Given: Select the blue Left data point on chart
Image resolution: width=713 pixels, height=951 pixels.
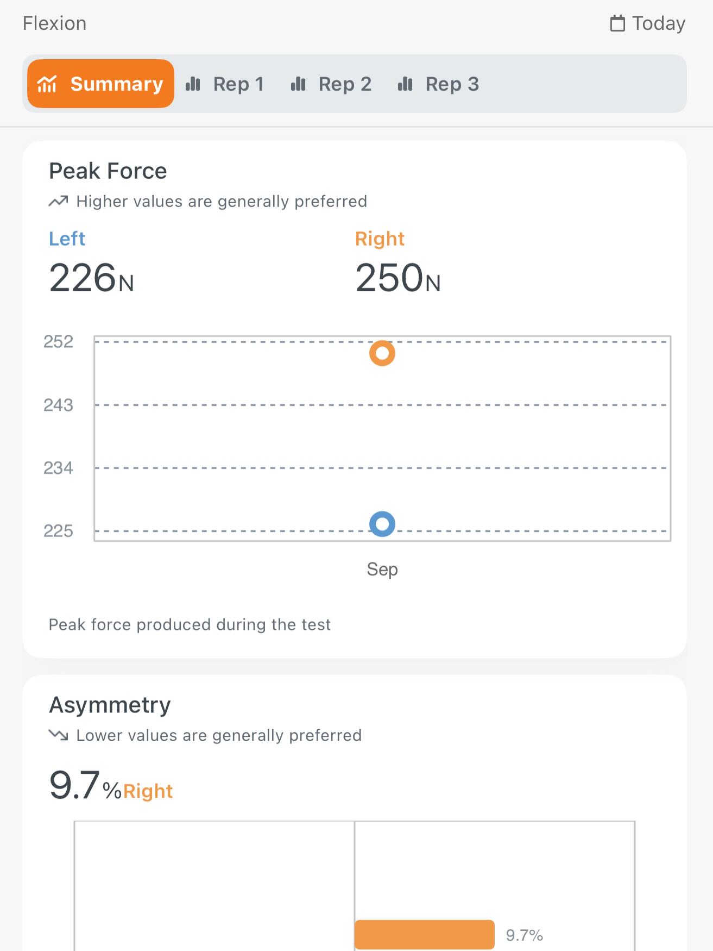Looking at the screenshot, I should click(x=382, y=524).
